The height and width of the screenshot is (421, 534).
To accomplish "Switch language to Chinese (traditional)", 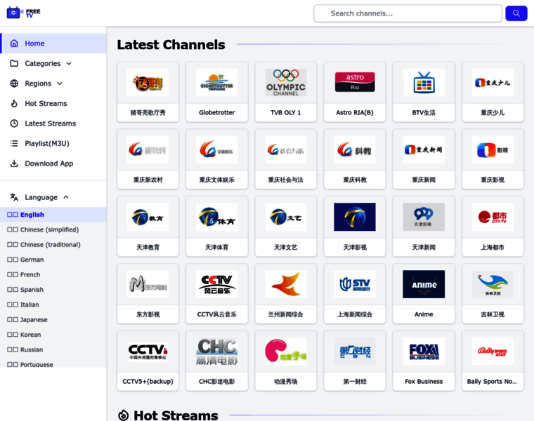I will point(53,244).
